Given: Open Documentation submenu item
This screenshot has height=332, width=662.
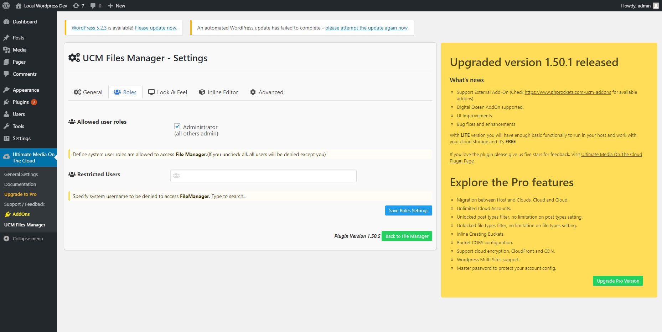Looking at the screenshot, I should (20, 184).
